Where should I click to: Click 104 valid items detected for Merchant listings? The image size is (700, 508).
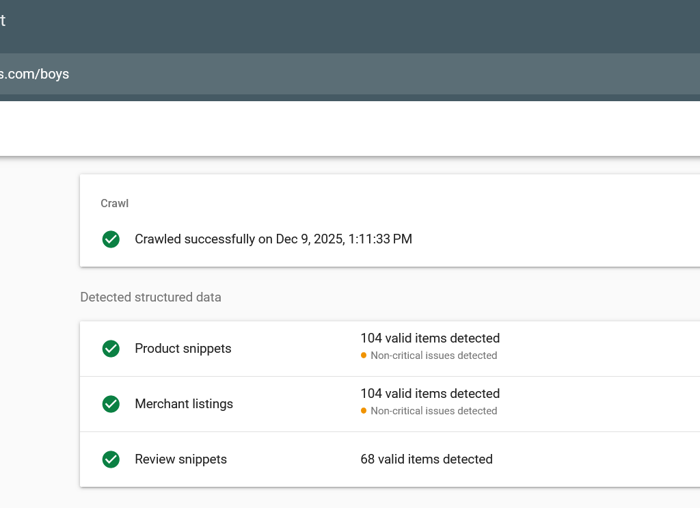[430, 394]
